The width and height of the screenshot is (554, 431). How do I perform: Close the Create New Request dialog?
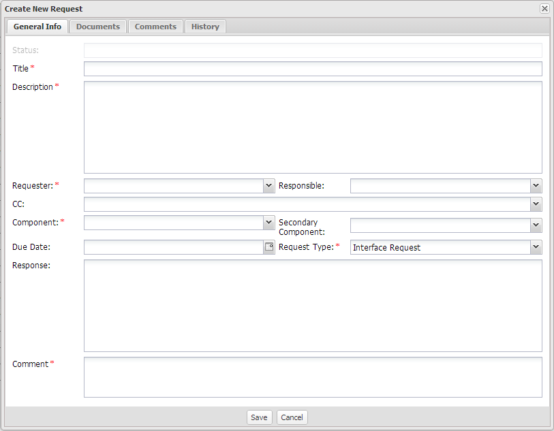click(x=543, y=8)
